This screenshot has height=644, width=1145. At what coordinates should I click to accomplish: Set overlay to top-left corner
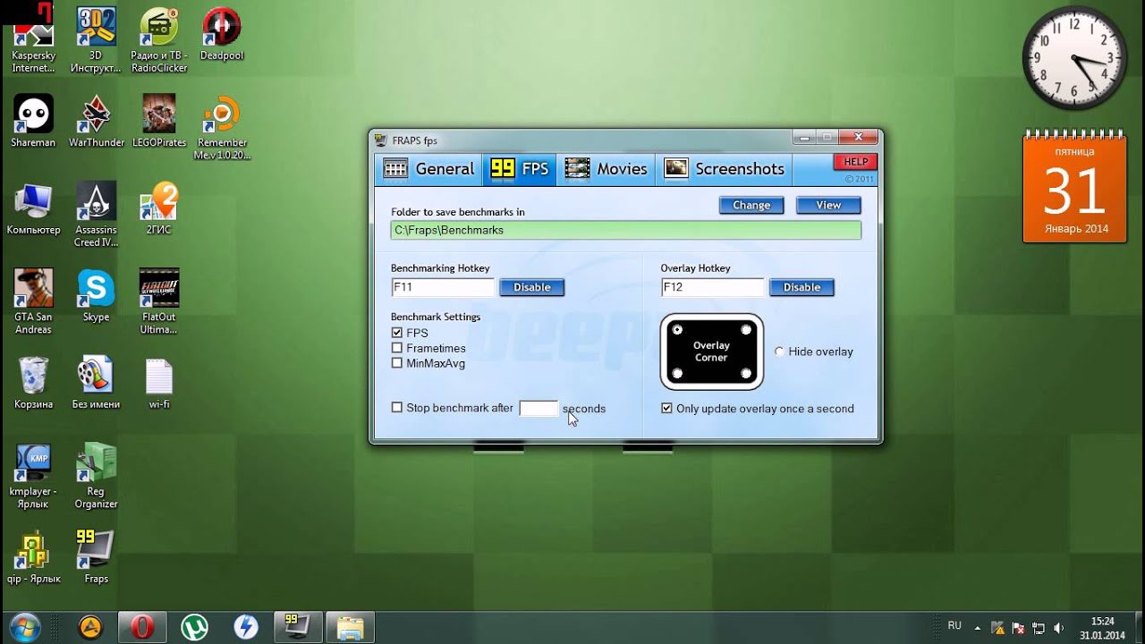677,331
